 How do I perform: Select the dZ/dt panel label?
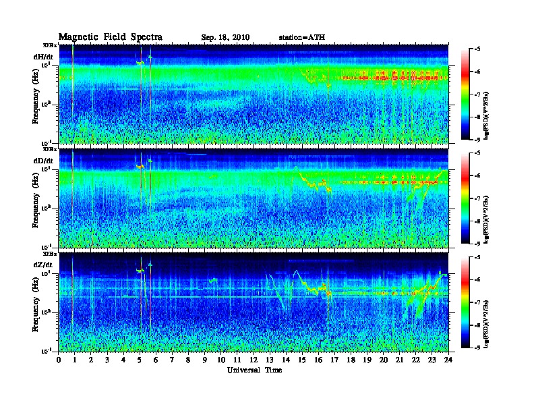coord(43,265)
